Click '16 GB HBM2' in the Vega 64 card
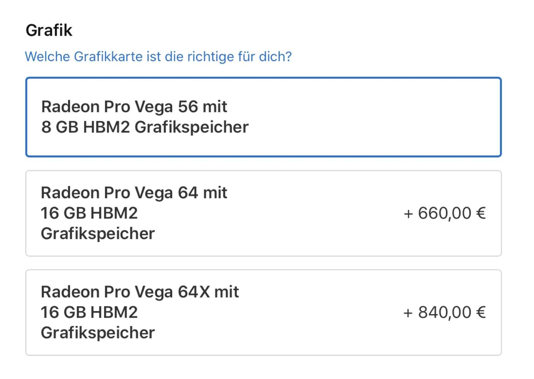 point(89,213)
